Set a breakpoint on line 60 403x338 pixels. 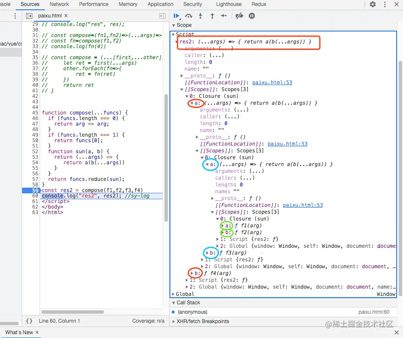[35, 196]
